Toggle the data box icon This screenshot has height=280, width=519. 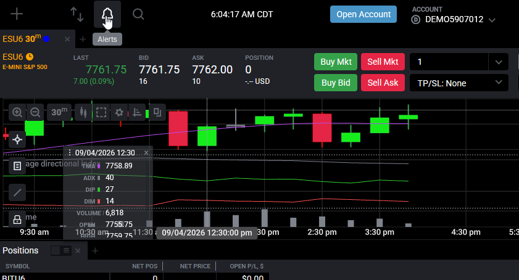(x=17, y=166)
